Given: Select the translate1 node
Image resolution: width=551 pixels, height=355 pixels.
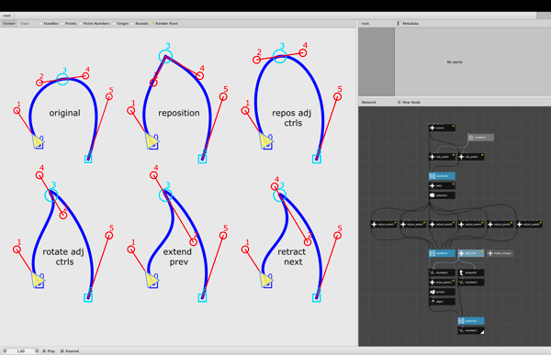Looking at the screenshot, I should point(442,272).
